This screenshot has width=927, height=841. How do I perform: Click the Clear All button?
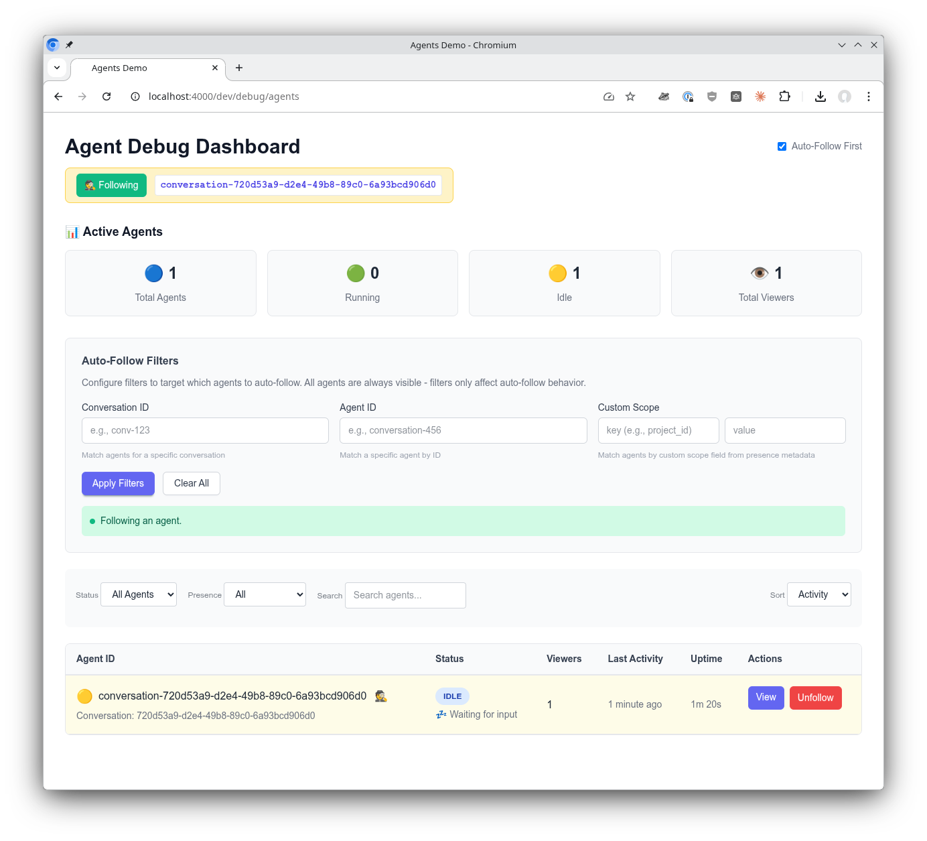(192, 483)
